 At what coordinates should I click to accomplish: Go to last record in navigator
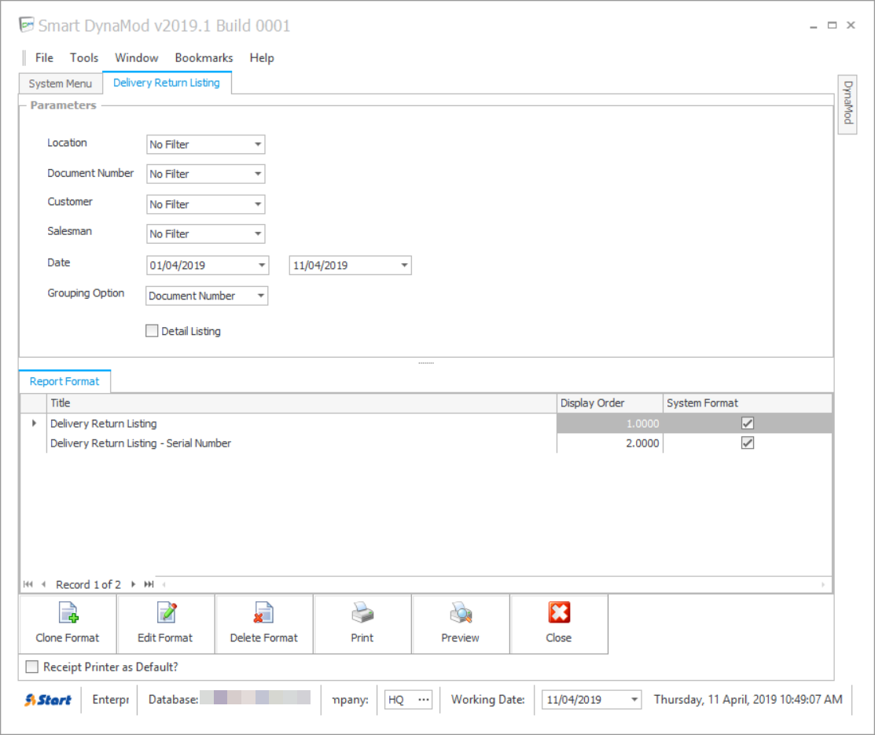pyautogui.click(x=149, y=584)
